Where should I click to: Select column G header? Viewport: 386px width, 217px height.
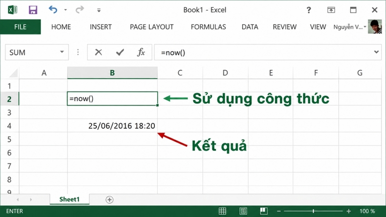(x=359, y=73)
